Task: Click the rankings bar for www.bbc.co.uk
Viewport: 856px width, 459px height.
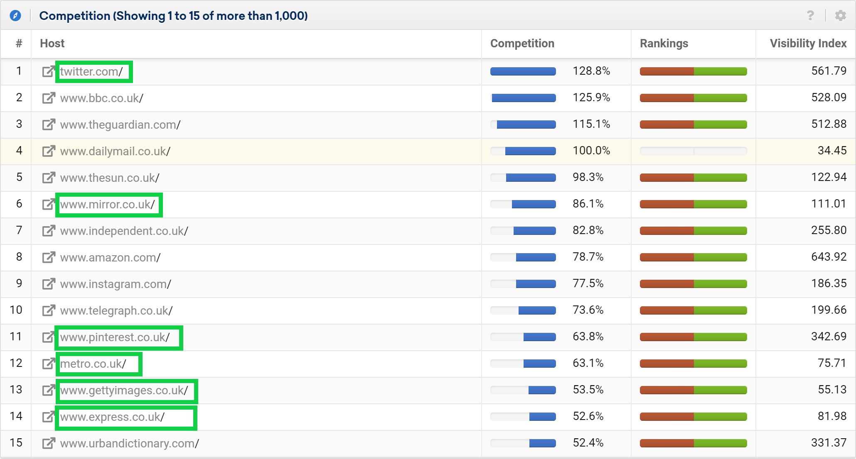Action: (694, 98)
